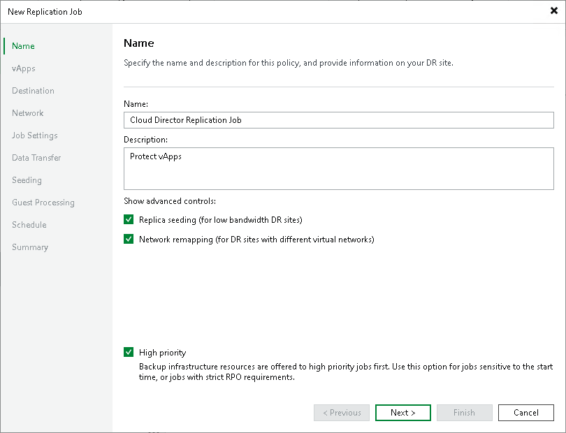This screenshot has width=566, height=433.
Task: Open the Destination step
Action: tap(33, 91)
